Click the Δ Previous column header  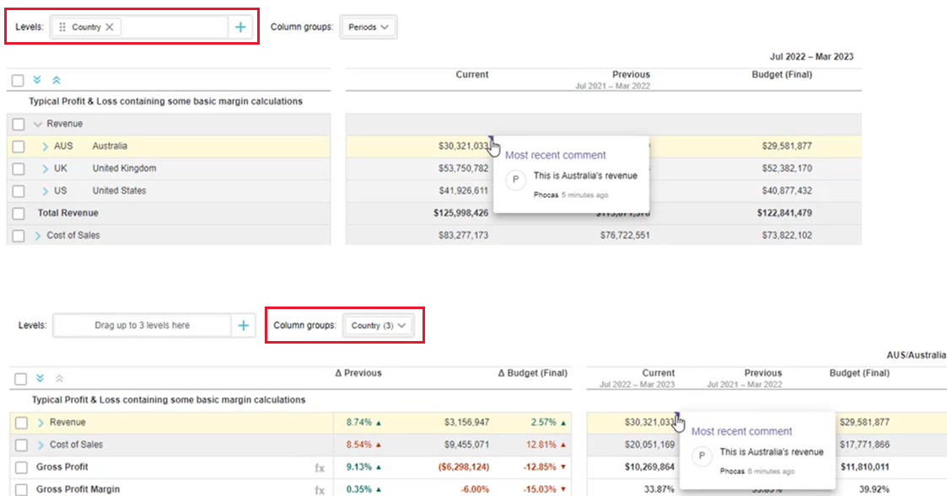coord(358,373)
